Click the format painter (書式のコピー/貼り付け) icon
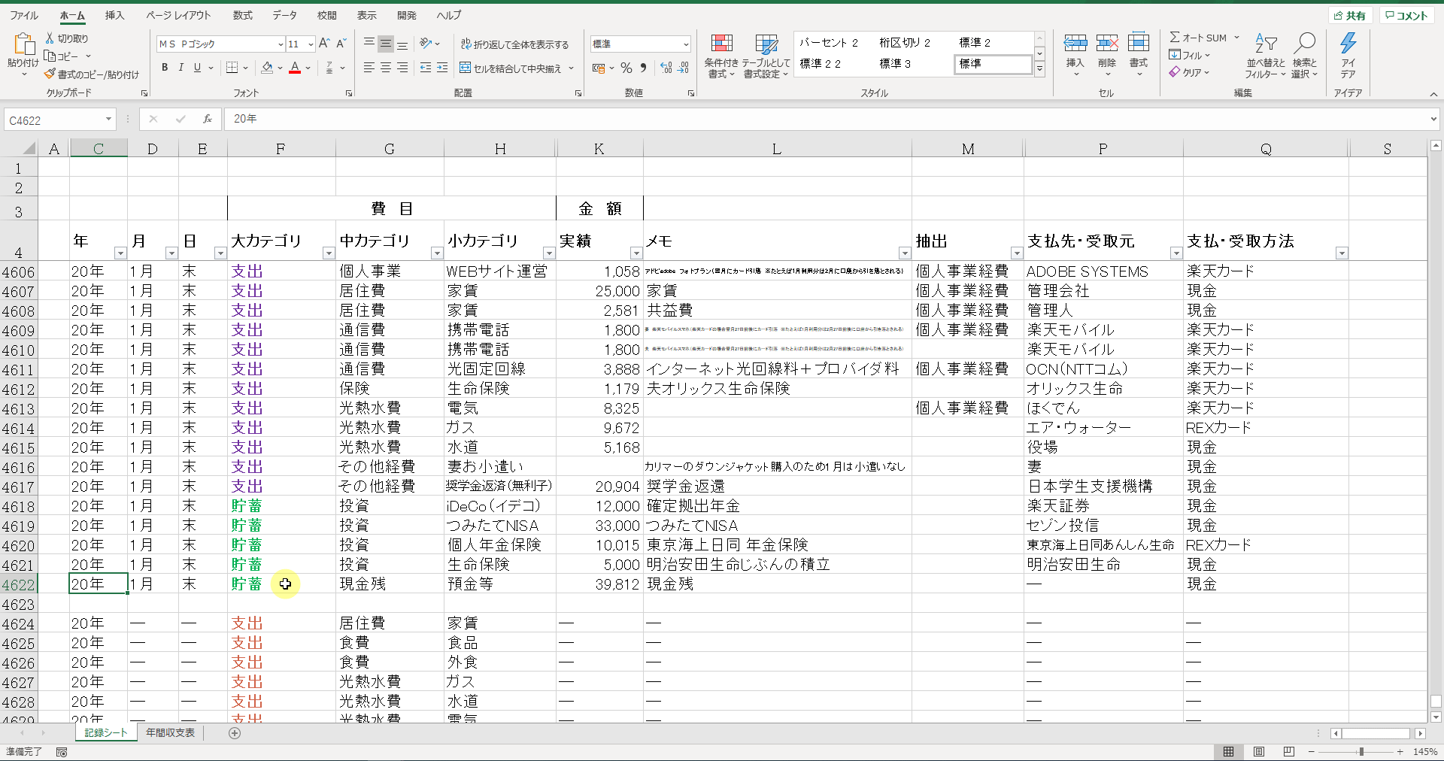 [50, 74]
